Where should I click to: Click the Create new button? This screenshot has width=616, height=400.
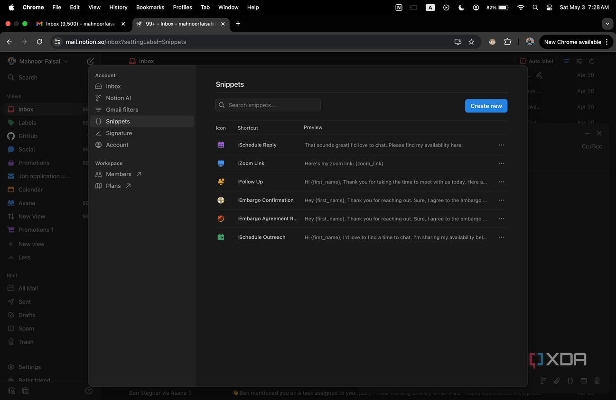point(486,106)
